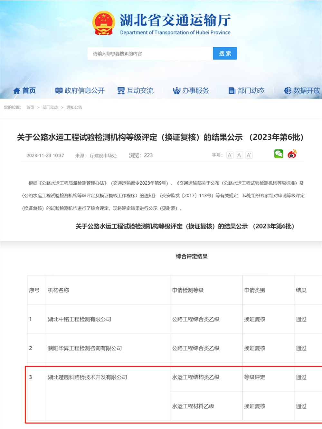The image size is (322, 429).
Task: Click the blue 搜索 button
Action: (x=225, y=53)
